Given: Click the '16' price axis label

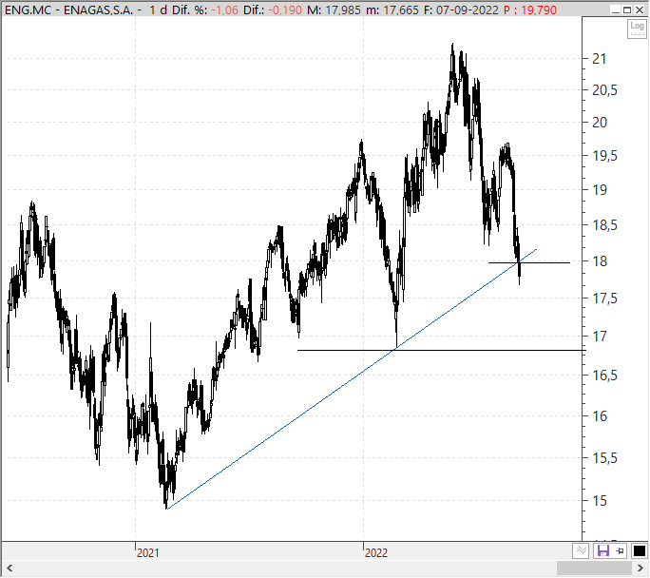Looking at the screenshot, I should tap(600, 415).
